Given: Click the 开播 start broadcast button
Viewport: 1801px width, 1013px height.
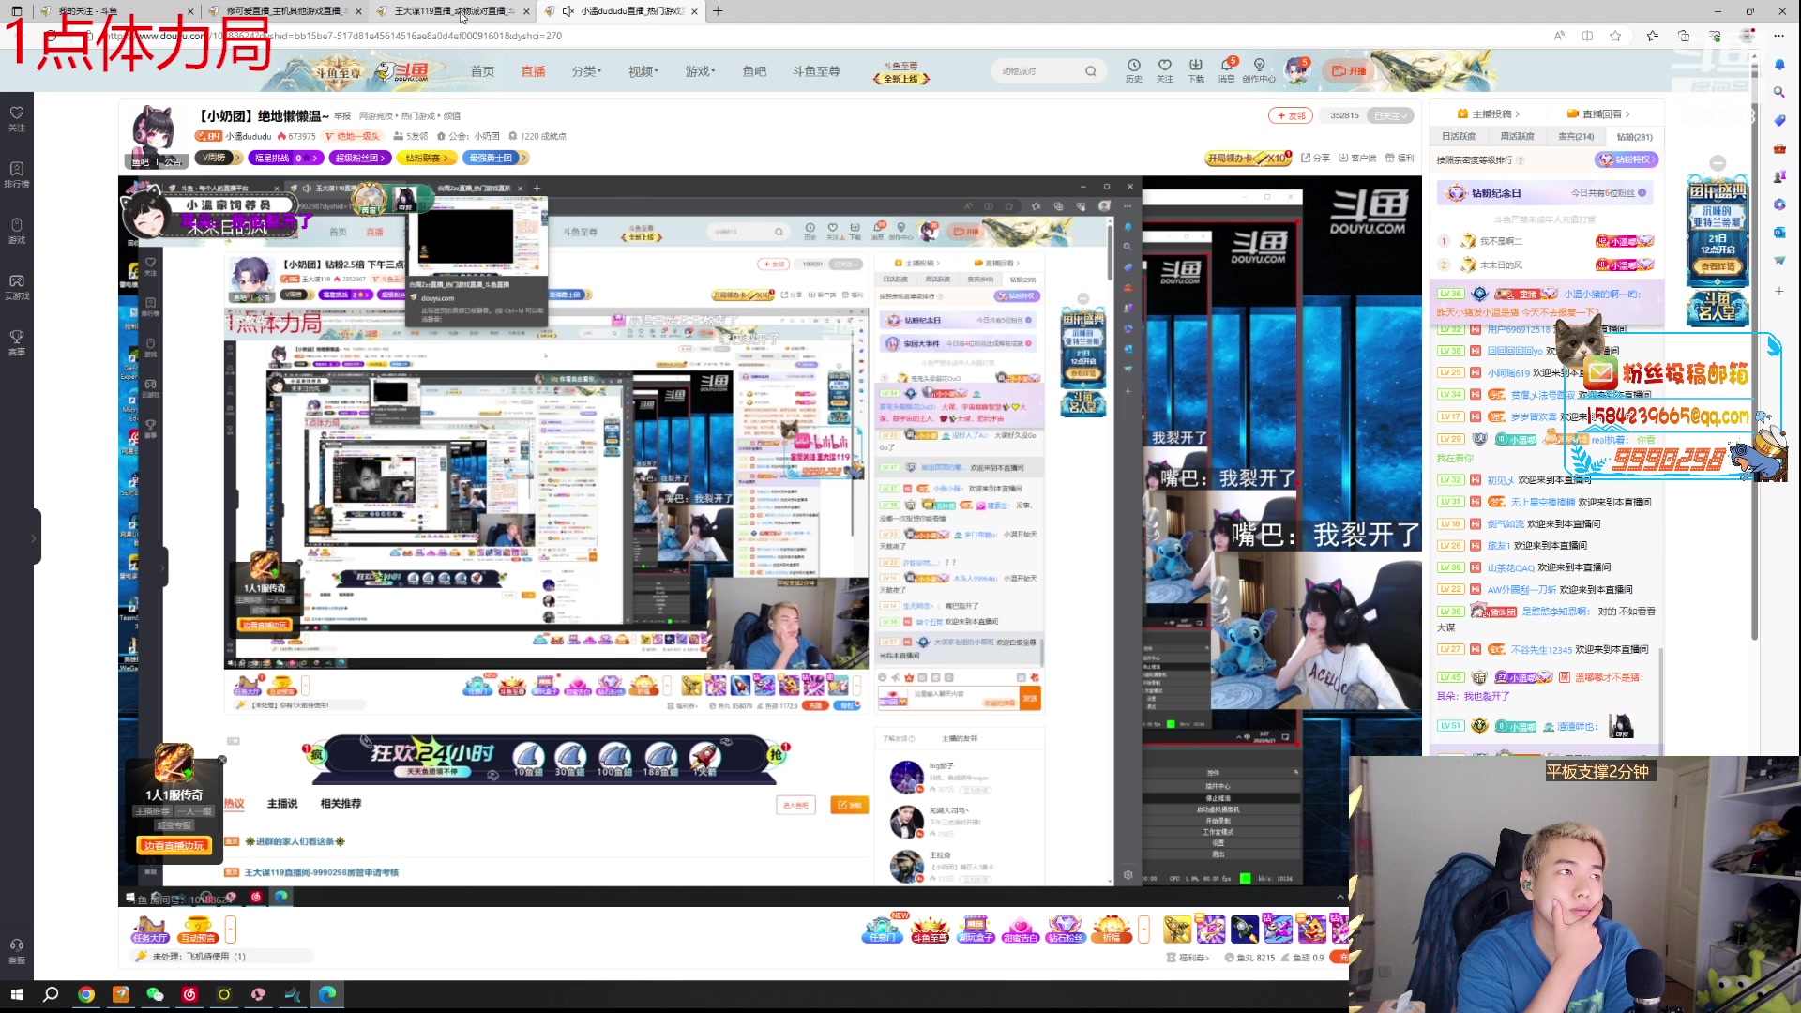Looking at the screenshot, I should 1349,71.
